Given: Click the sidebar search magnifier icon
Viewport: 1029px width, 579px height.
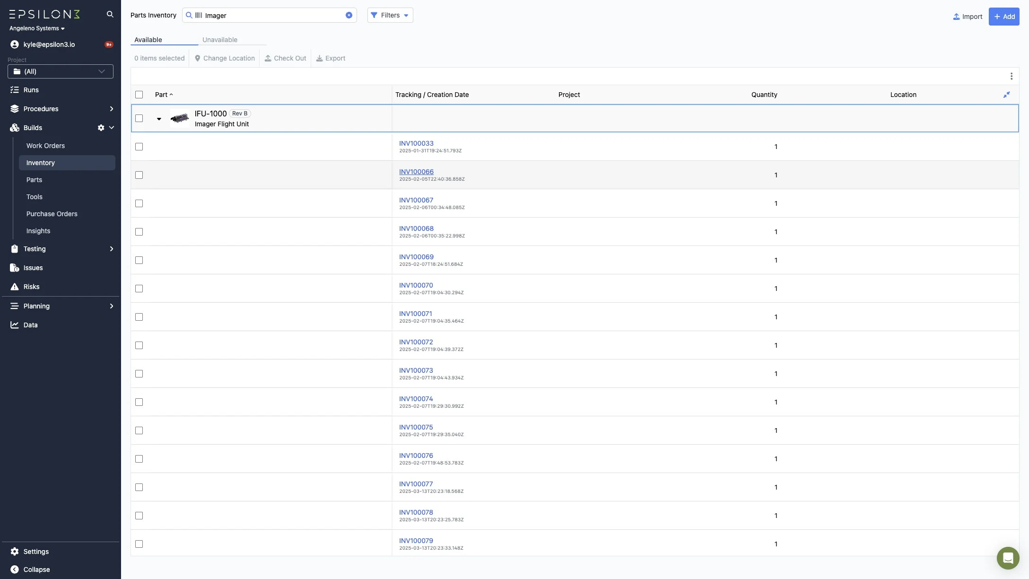Looking at the screenshot, I should pos(110,14).
